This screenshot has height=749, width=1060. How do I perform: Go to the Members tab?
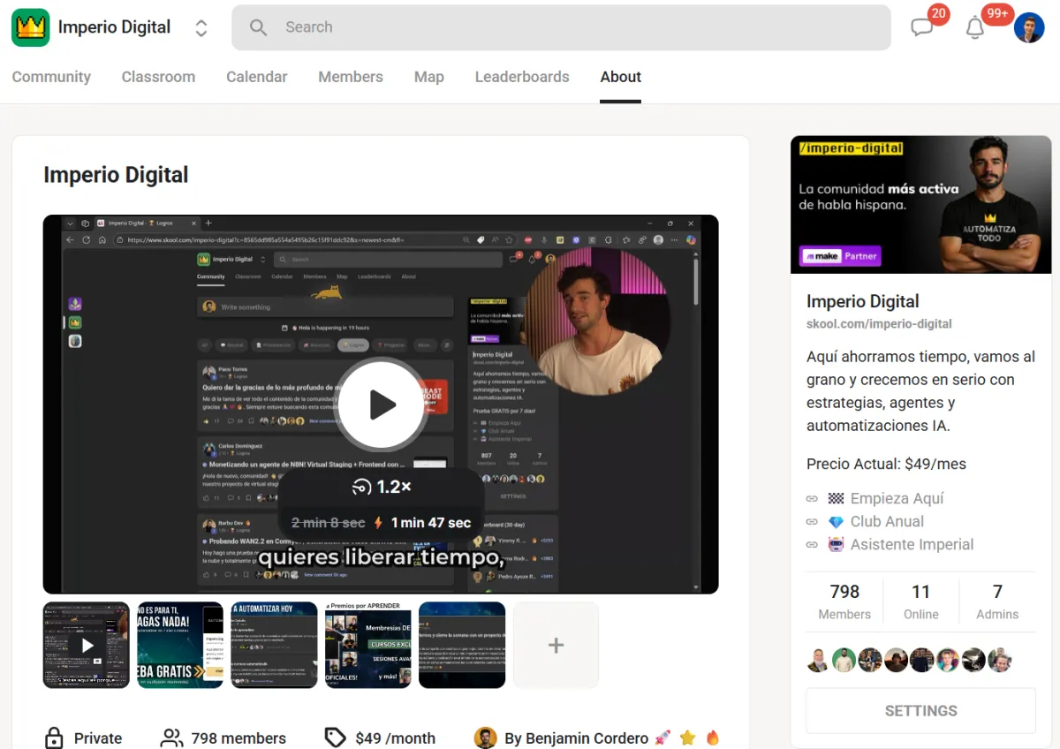tap(351, 77)
